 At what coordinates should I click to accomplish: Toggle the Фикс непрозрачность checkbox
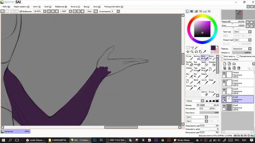[222, 56]
